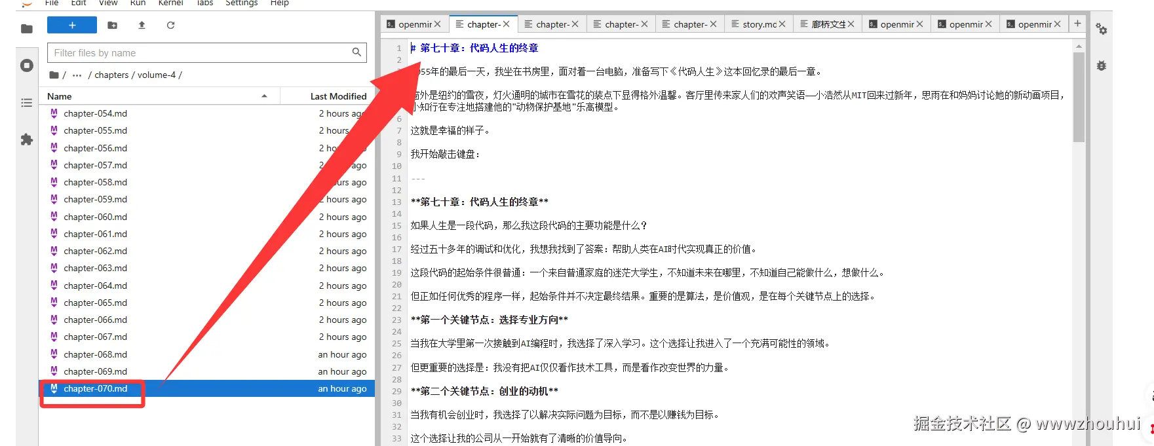Click the magnifier icon in filter box
1154x446 pixels.
pos(356,52)
